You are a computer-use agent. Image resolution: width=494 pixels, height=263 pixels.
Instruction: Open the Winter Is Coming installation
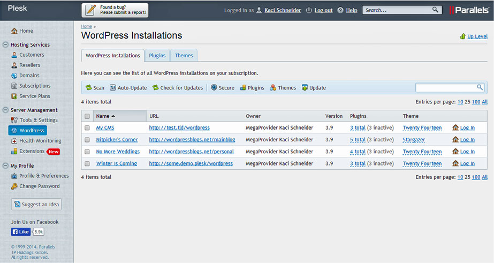117,164
